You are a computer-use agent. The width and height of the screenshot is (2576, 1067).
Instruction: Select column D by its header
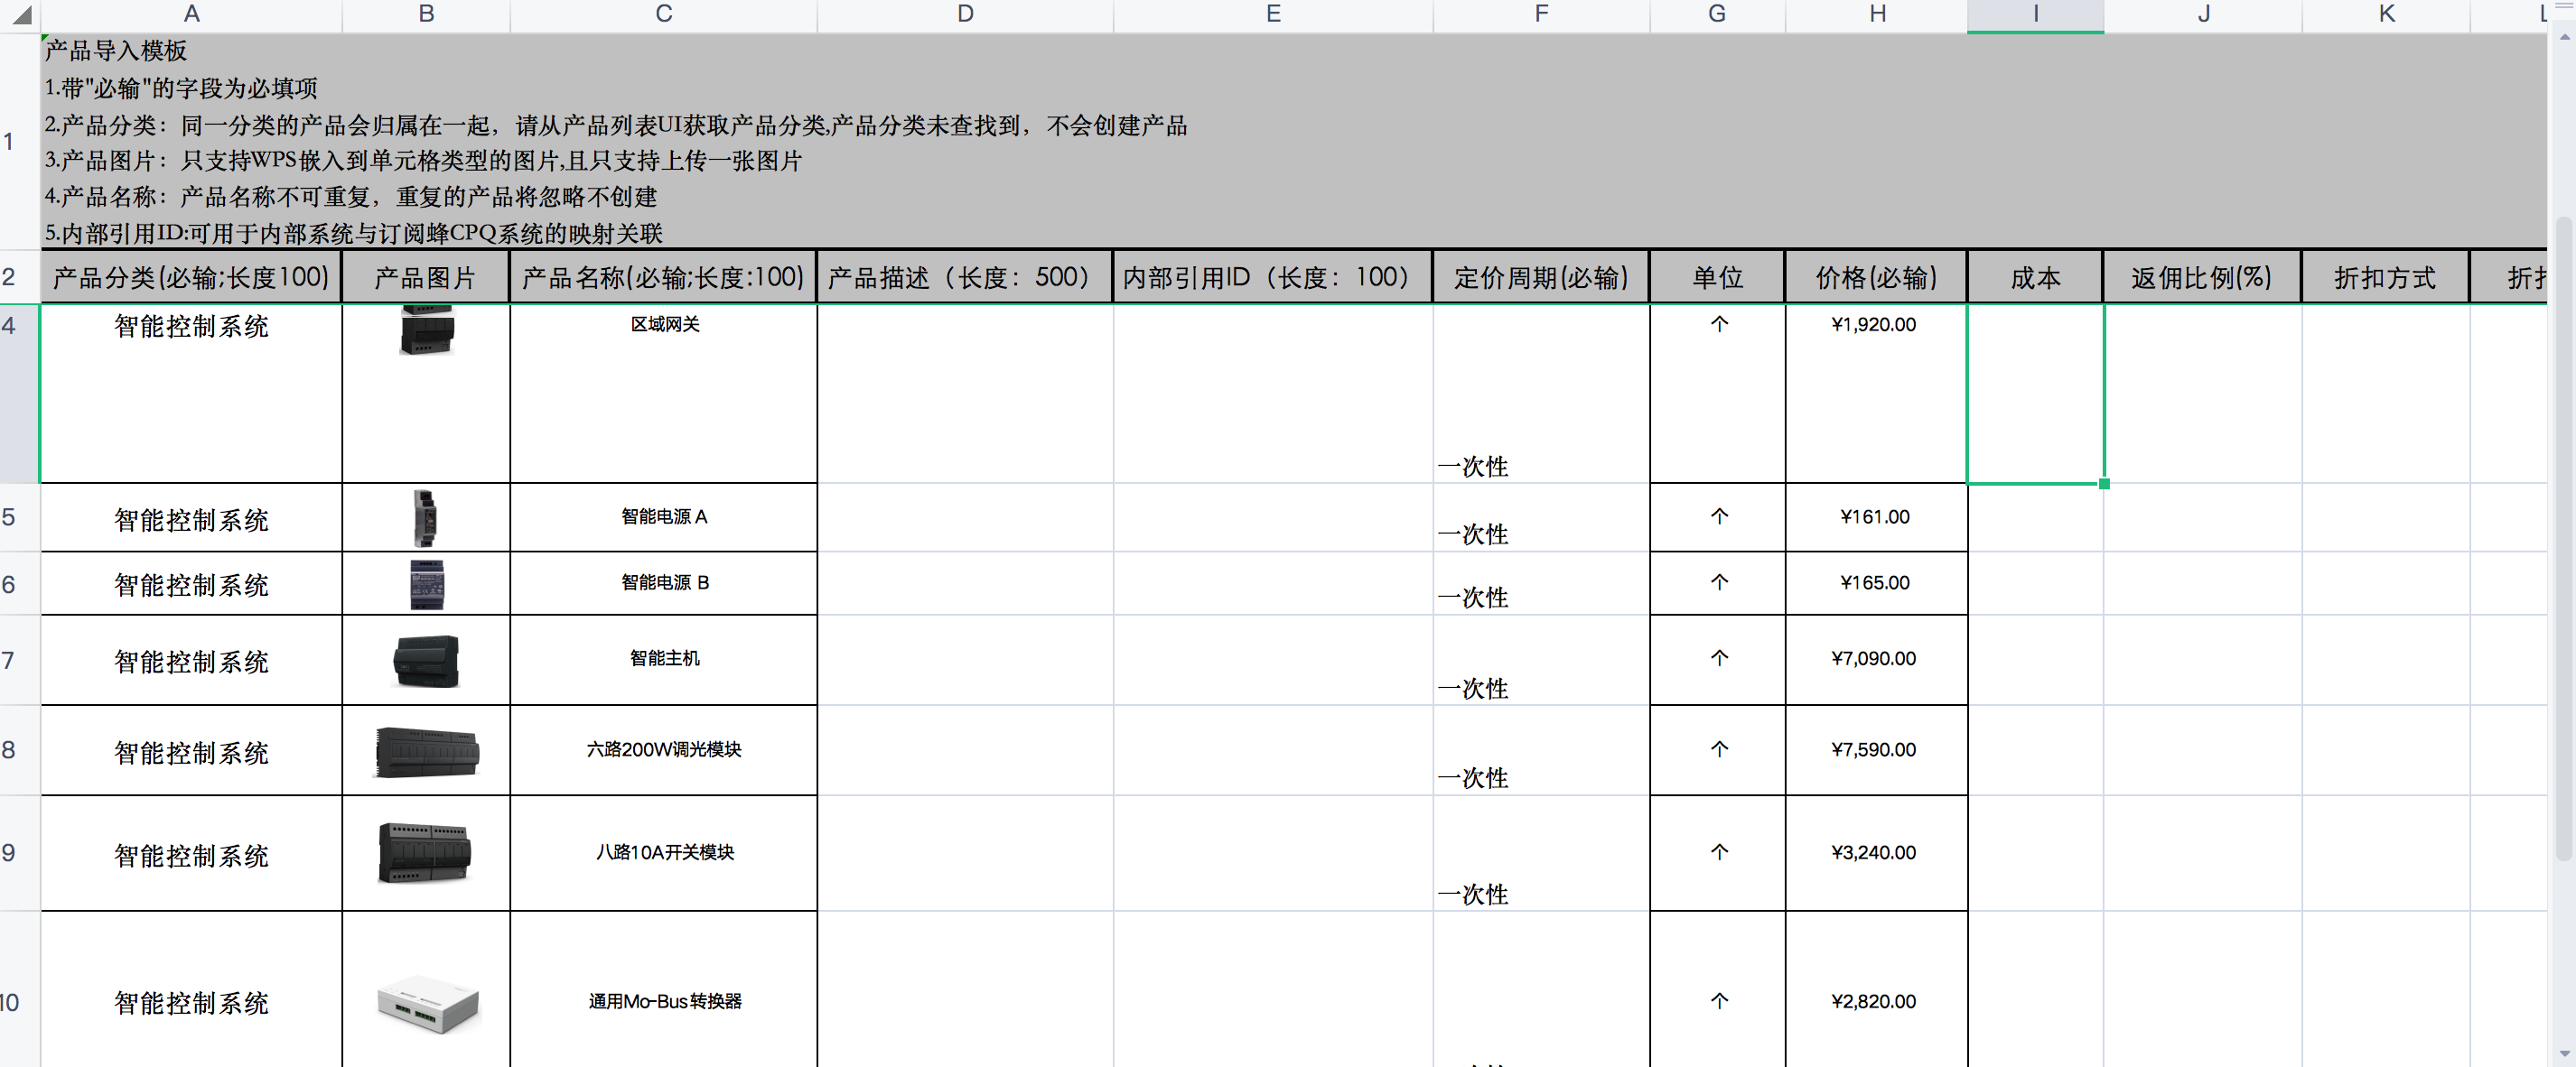pyautogui.click(x=965, y=15)
